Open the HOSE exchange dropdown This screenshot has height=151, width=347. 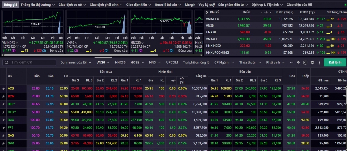click(137, 63)
